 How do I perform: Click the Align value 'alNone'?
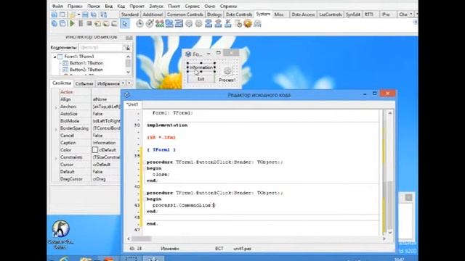(x=100, y=99)
